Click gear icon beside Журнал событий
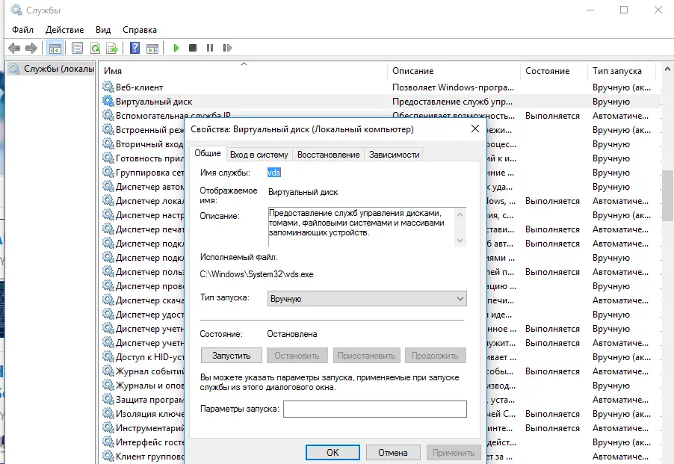 [108, 371]
